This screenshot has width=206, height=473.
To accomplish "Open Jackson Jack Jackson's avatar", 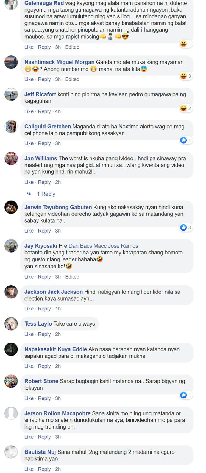I will 11,292.
